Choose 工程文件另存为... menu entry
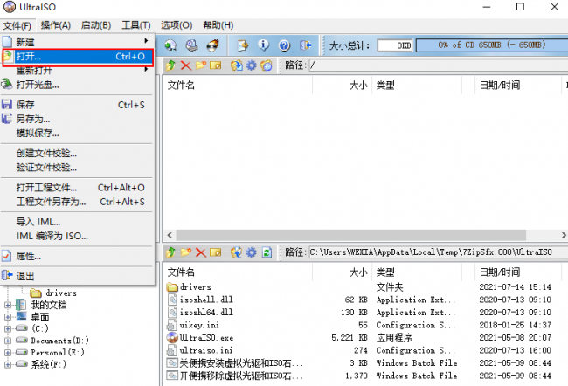This screenshot has width=568, height=386. click(78, 202)
